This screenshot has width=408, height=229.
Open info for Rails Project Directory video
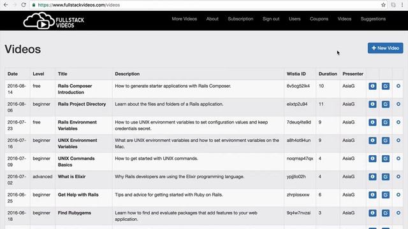click(x=372, y=104)
